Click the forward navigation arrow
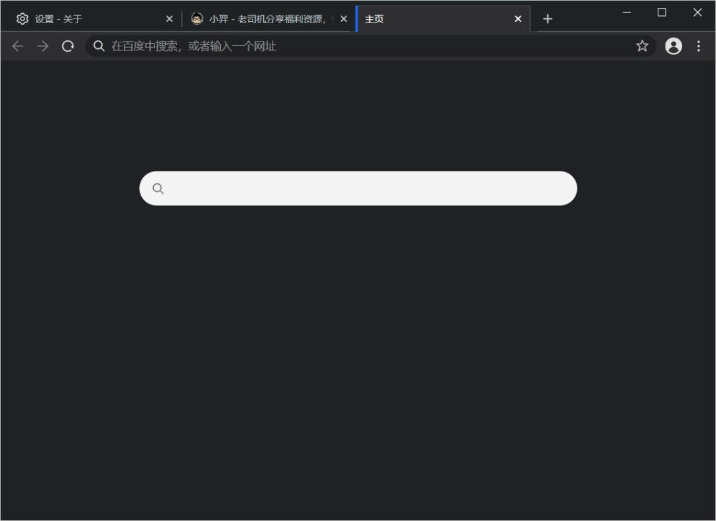Viewport: 716px width, 521px height. pyautogui.click(x=42, y=46)
